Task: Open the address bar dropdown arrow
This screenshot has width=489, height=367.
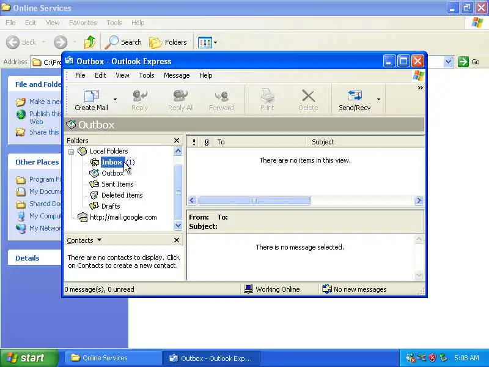Action: (448, 62)
